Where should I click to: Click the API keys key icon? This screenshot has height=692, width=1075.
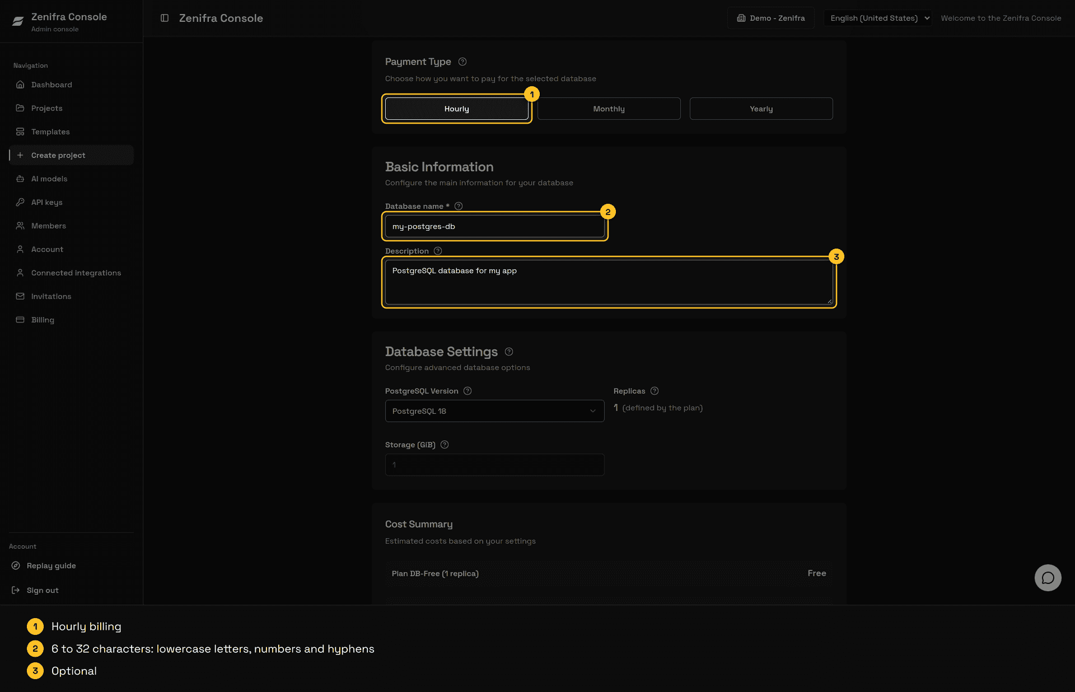click(x=20, y=202)
